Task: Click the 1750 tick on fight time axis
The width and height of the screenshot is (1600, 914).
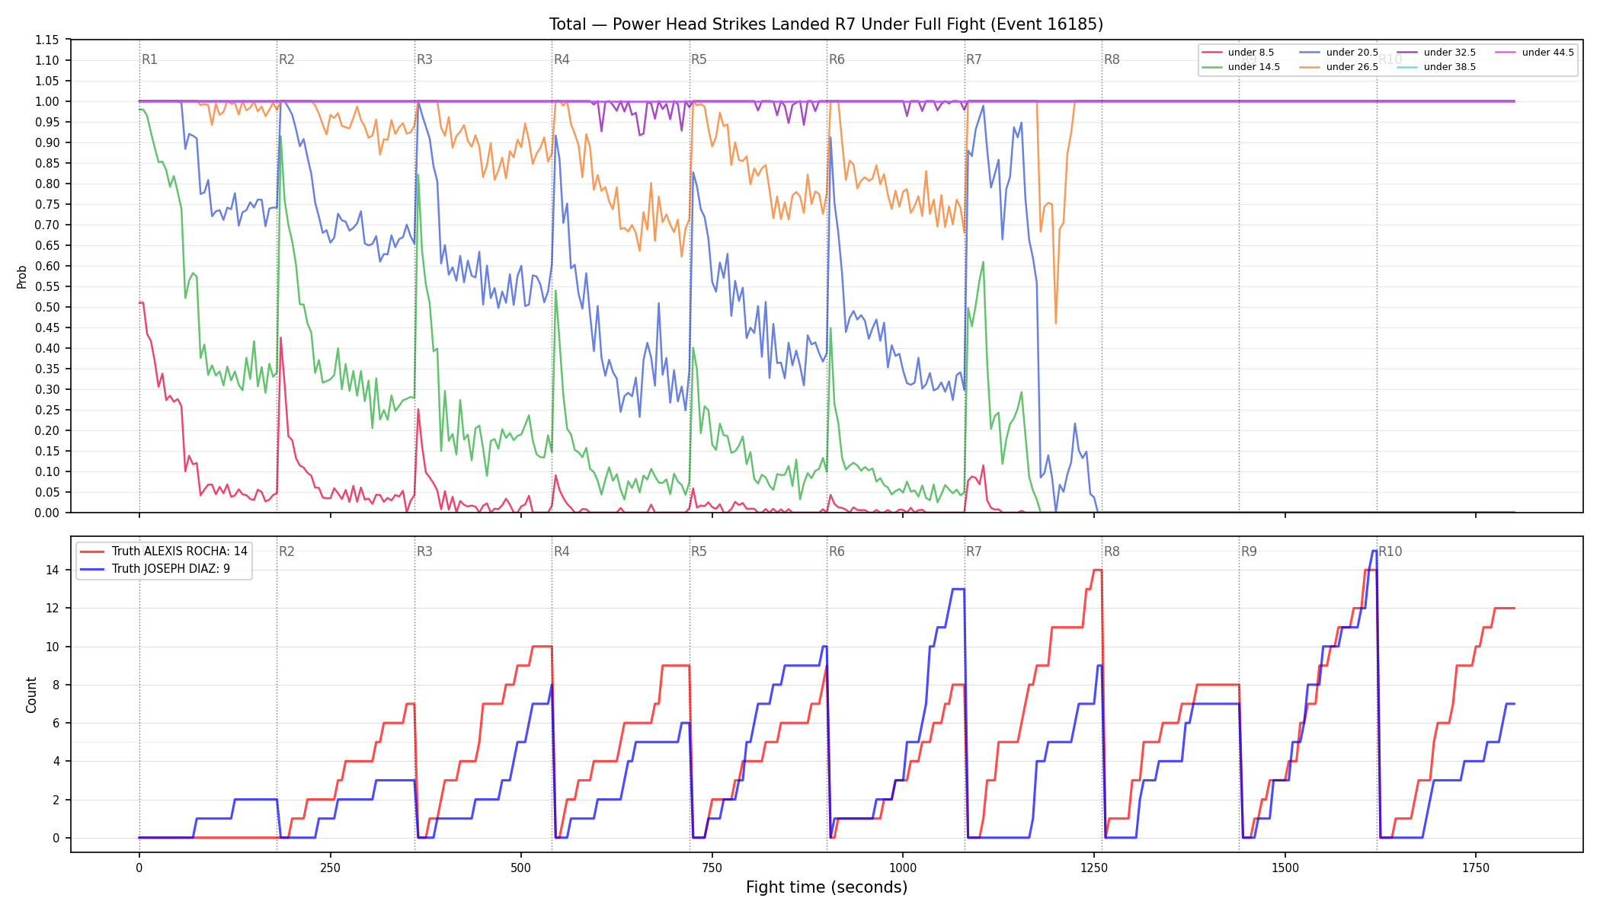Action: [1476, 867]
